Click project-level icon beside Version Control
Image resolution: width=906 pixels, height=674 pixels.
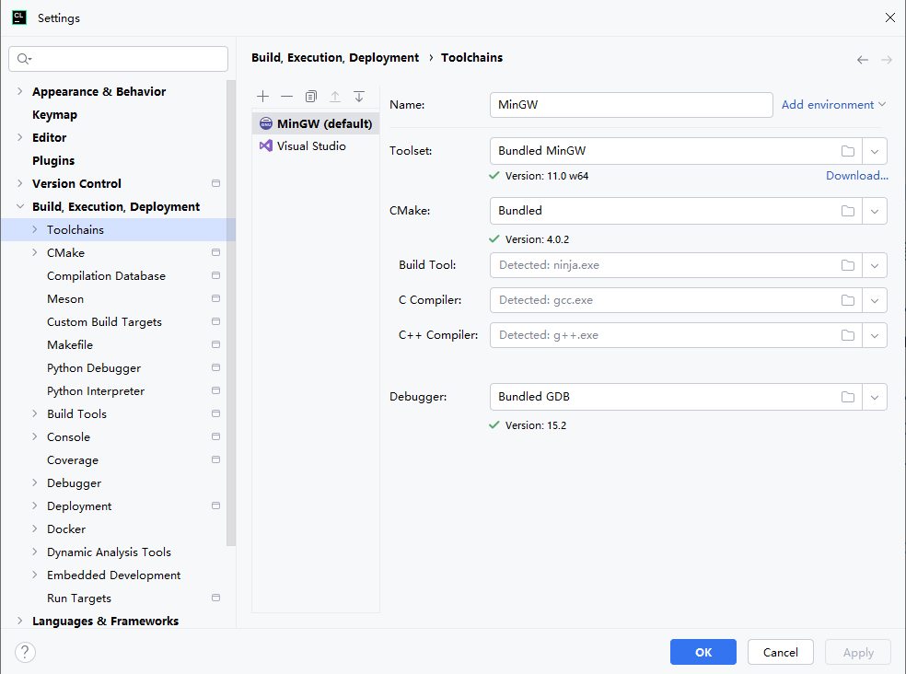[215, 183]
